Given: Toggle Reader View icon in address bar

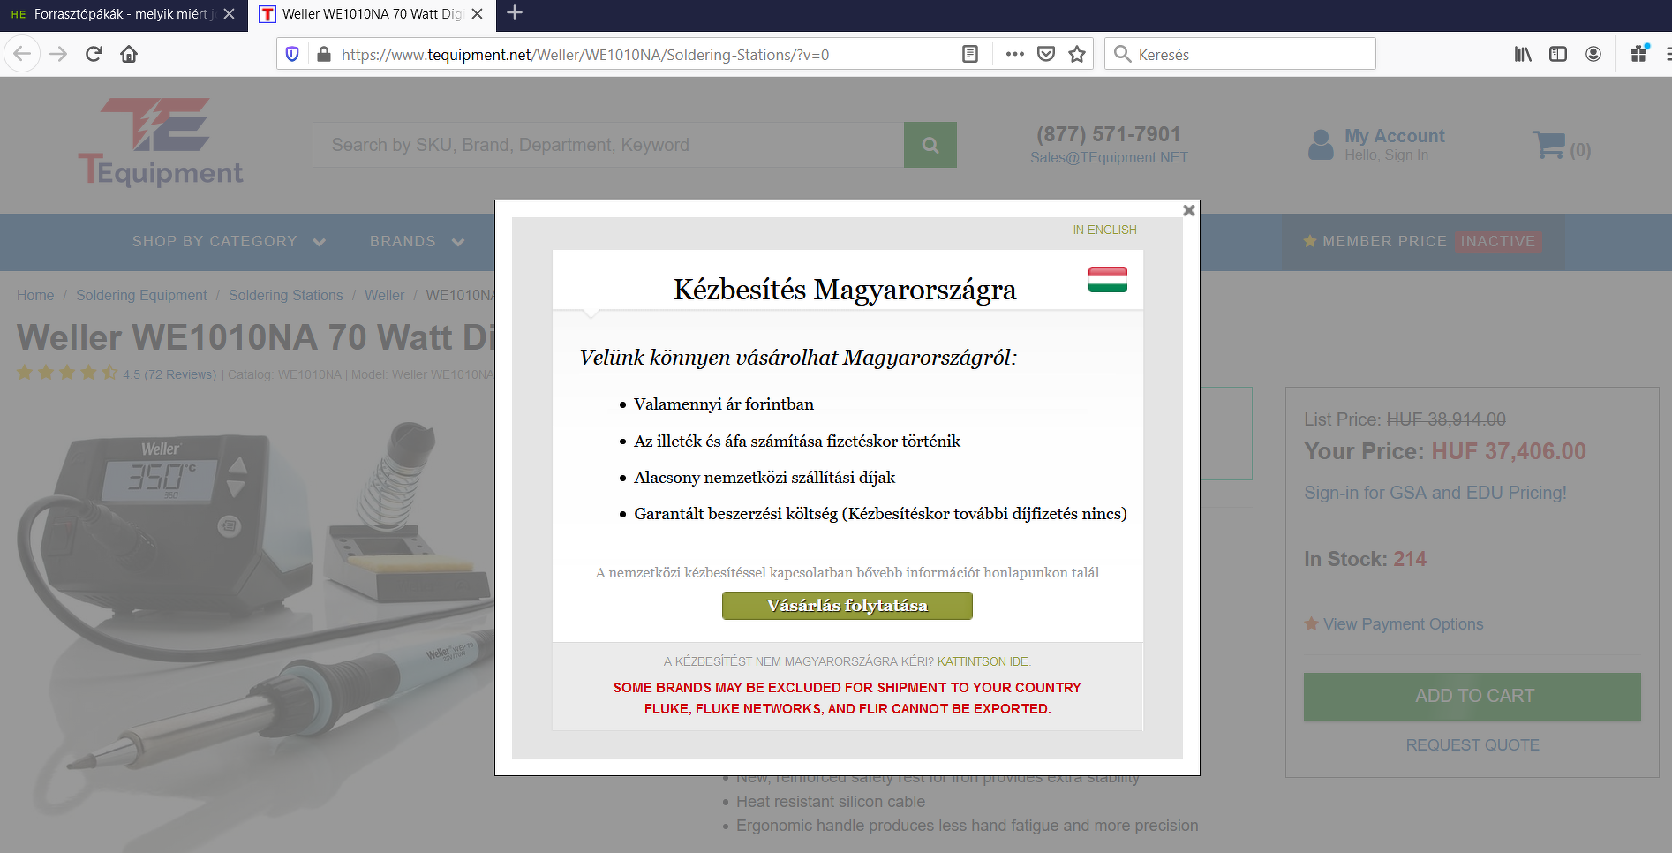Looking at the screenshot, I should [969, 54].
